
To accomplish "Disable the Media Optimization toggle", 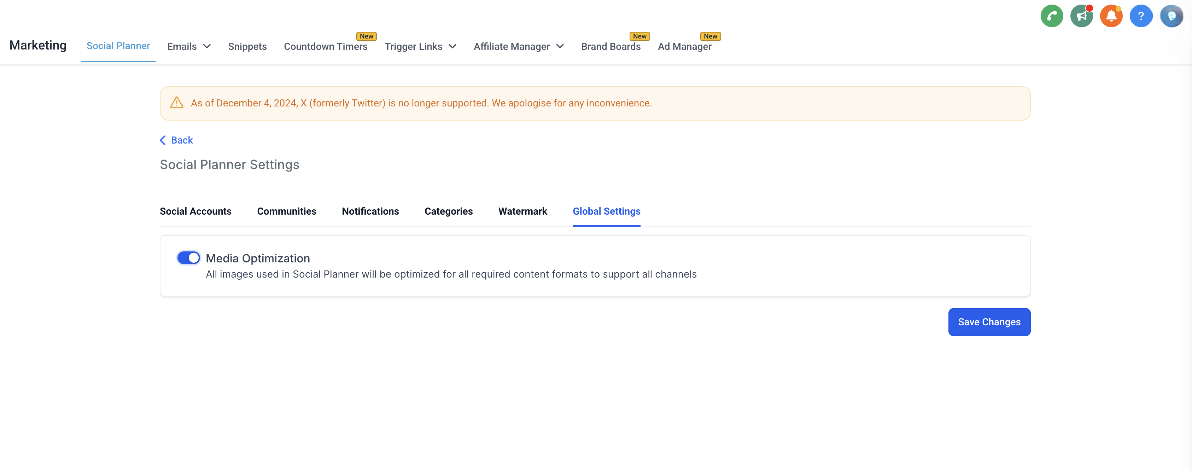I will pos(188,258).
